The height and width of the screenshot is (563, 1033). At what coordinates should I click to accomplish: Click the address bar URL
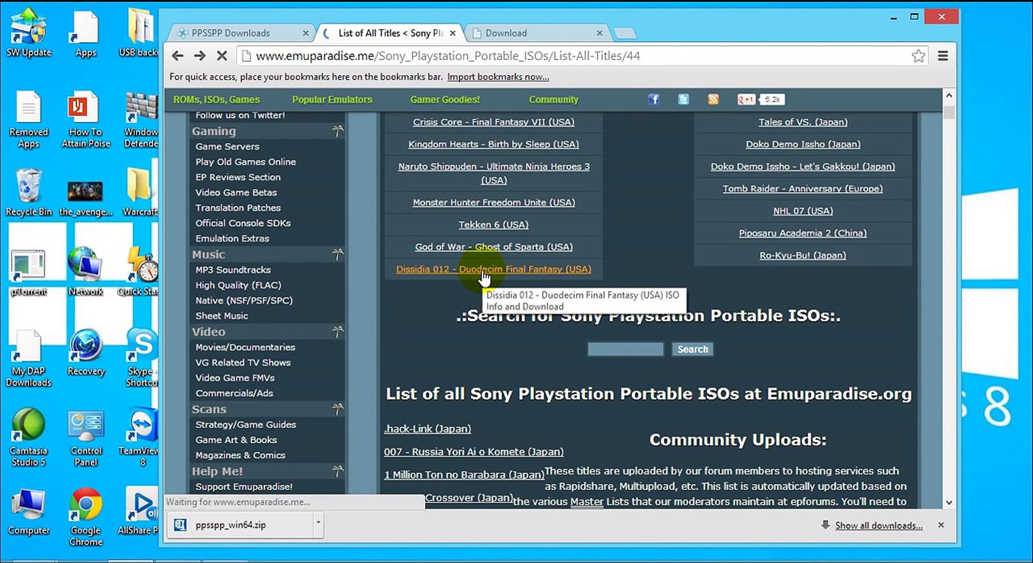448,56
